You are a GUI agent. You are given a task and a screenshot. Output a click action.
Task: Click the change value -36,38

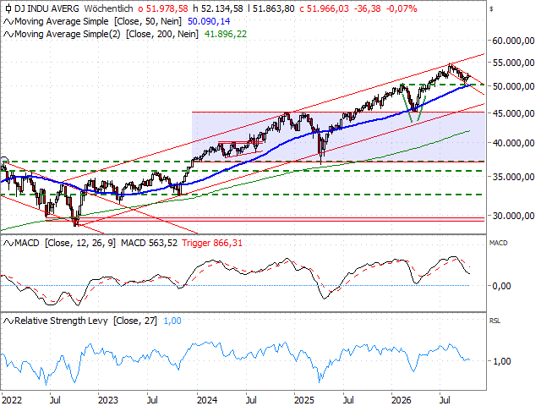(367, 8)
